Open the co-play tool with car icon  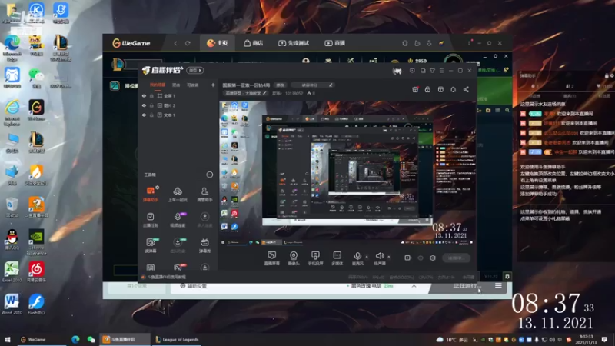point(178,195)
